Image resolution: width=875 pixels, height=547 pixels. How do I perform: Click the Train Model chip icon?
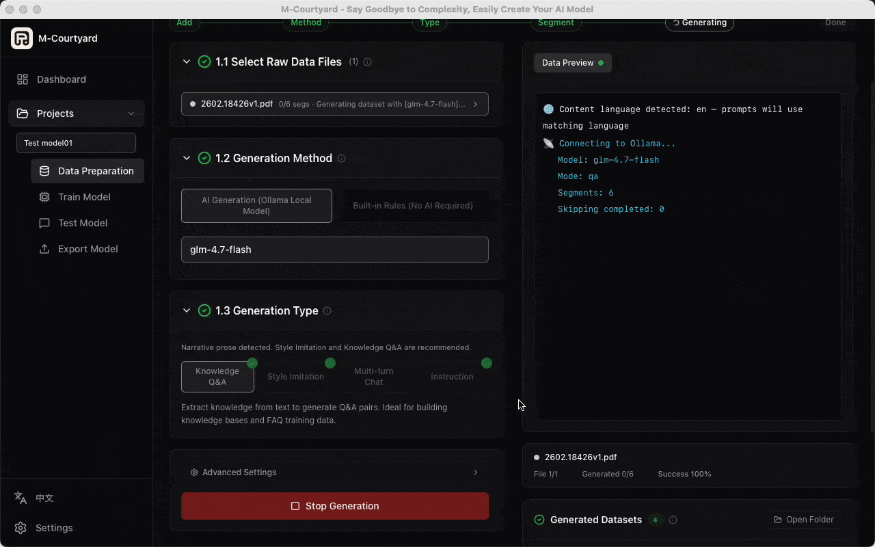[x=44, y=197]
